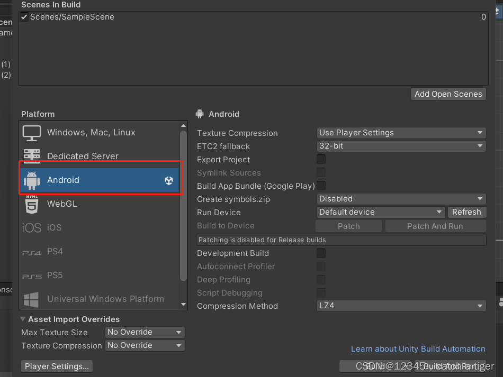Click the Dedicated Server platform icon
Image resolution: width=503 pixels, height=377 pixels.
coord(32,156)
